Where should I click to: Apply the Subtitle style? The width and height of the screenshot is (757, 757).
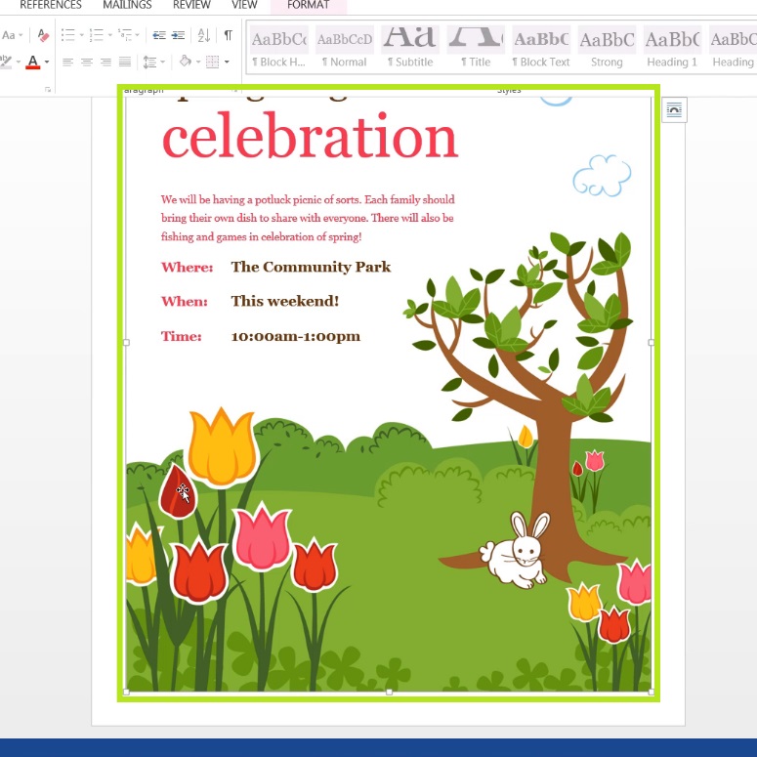coord(410,48)
